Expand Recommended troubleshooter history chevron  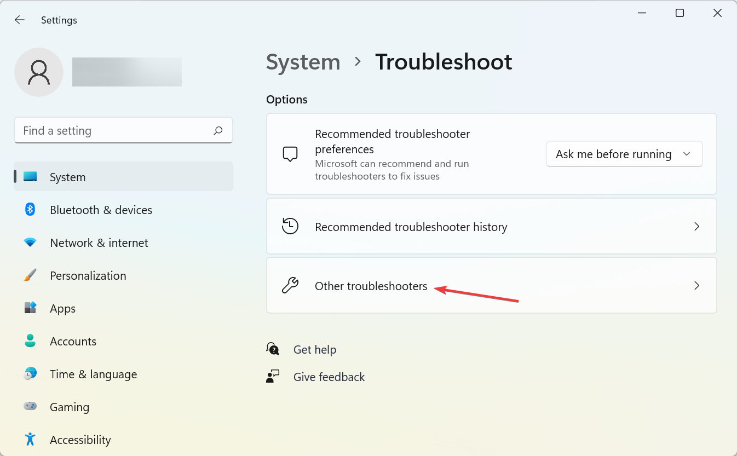(696, 227)
